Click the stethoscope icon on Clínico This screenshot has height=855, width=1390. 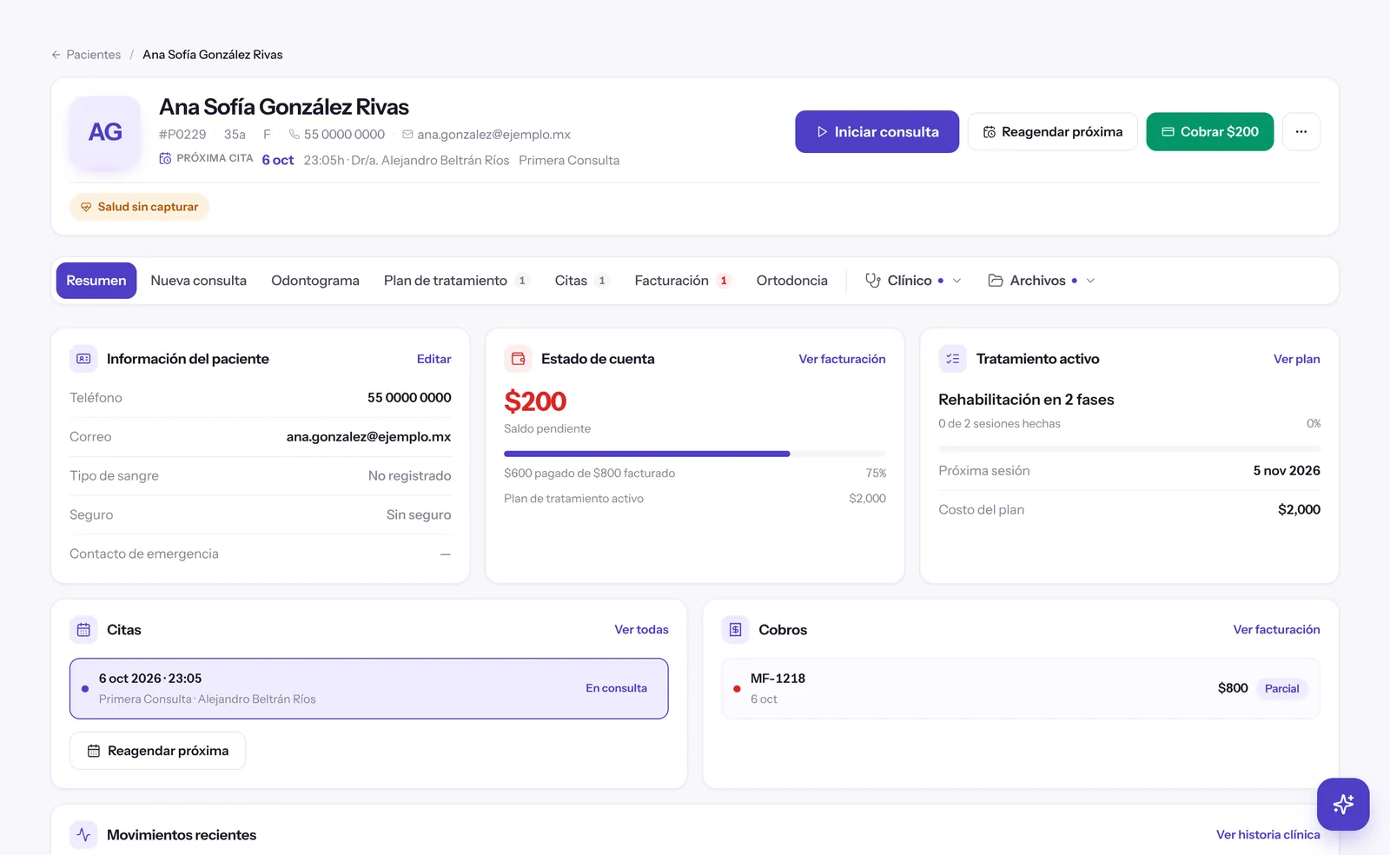pos(873,281)
